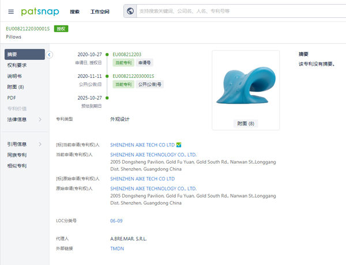Click the application number EU008212203 link
Image resolution: width=346 pixels, height=265 pixels.
[x=127, y=54]
